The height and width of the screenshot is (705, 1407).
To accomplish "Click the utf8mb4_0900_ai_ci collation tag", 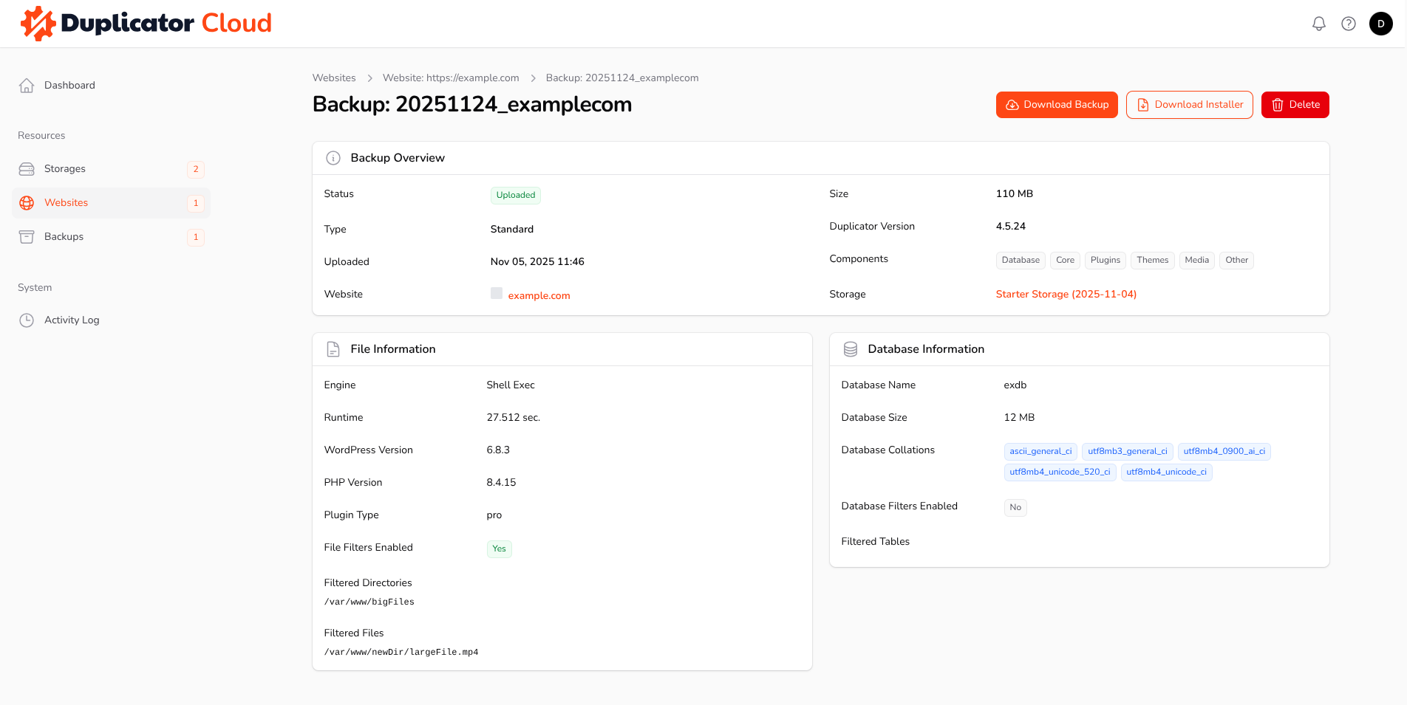I will coord(1224,451).
